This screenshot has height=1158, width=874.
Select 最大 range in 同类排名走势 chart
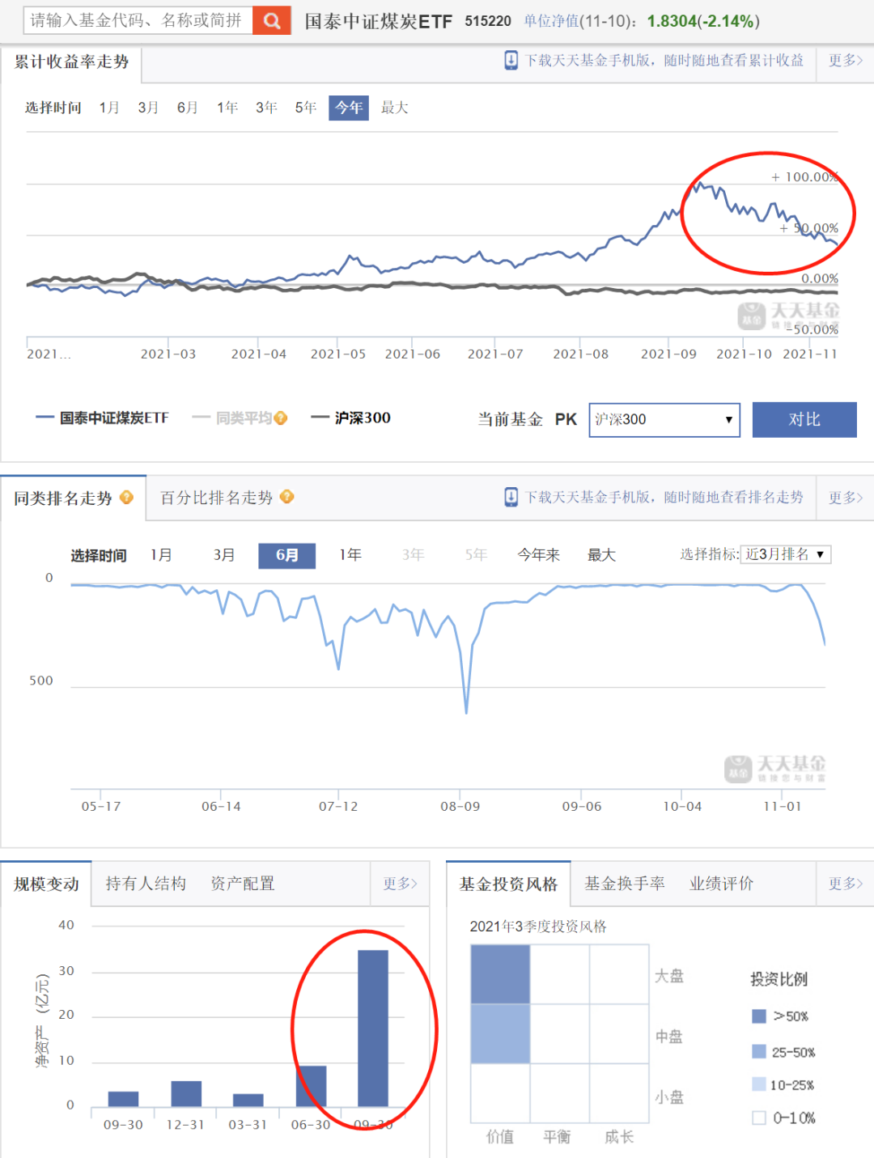click(x=601, y=555)
